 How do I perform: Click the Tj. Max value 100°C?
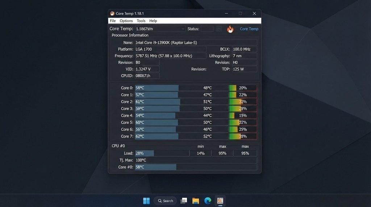196,160
